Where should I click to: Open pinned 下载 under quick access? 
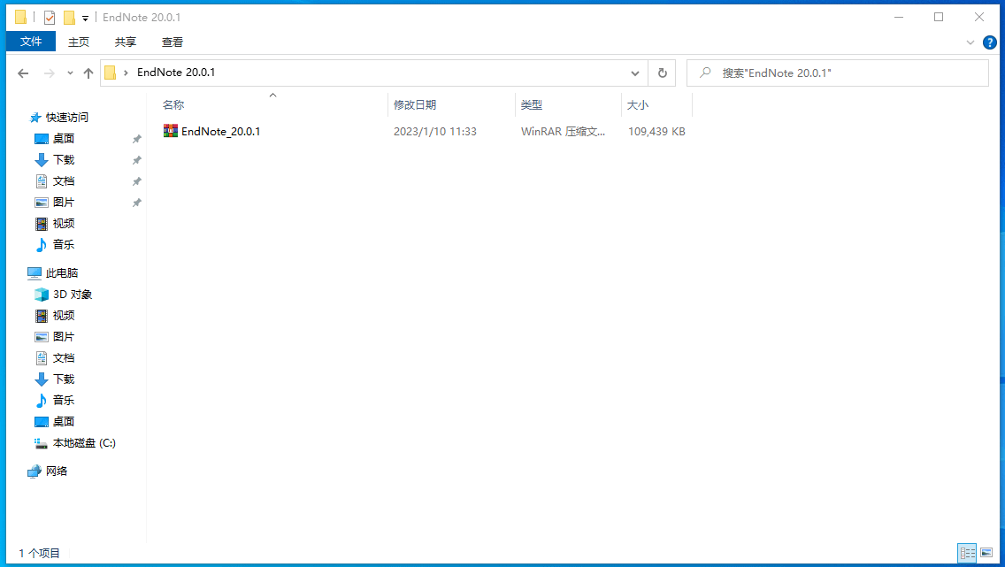pyautogui.click(x=64, y=159)
